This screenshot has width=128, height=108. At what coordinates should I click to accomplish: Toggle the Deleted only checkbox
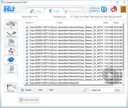52,17
